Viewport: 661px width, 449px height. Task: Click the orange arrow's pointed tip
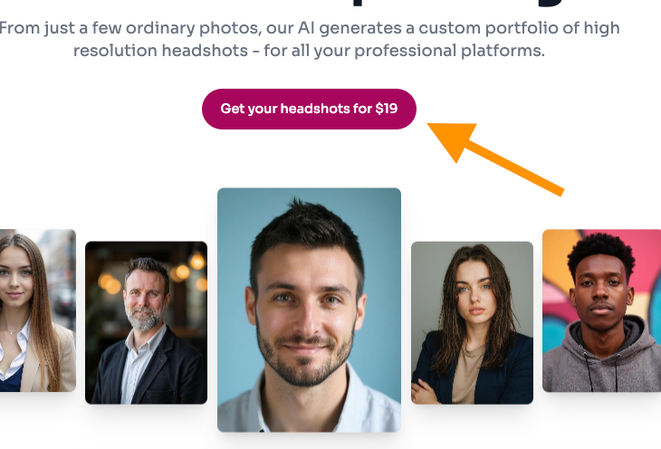tap(430, 126)
